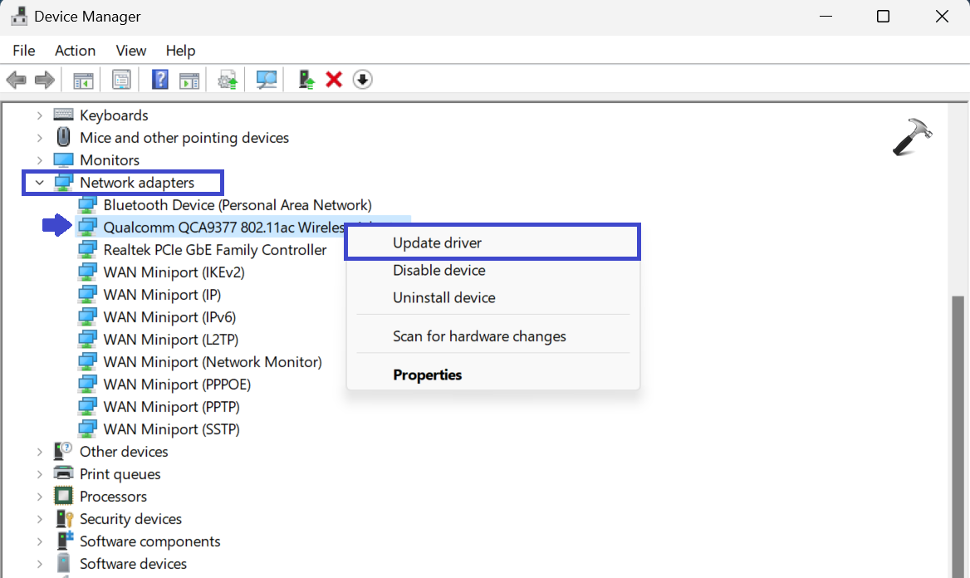Click the Back arrow in the toolbar

[x=16, y=80]
